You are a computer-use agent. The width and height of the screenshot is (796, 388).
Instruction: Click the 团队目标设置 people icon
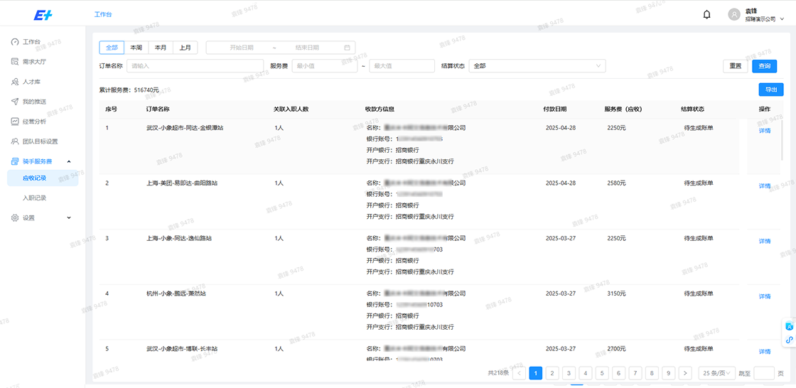tap(15, 141)
